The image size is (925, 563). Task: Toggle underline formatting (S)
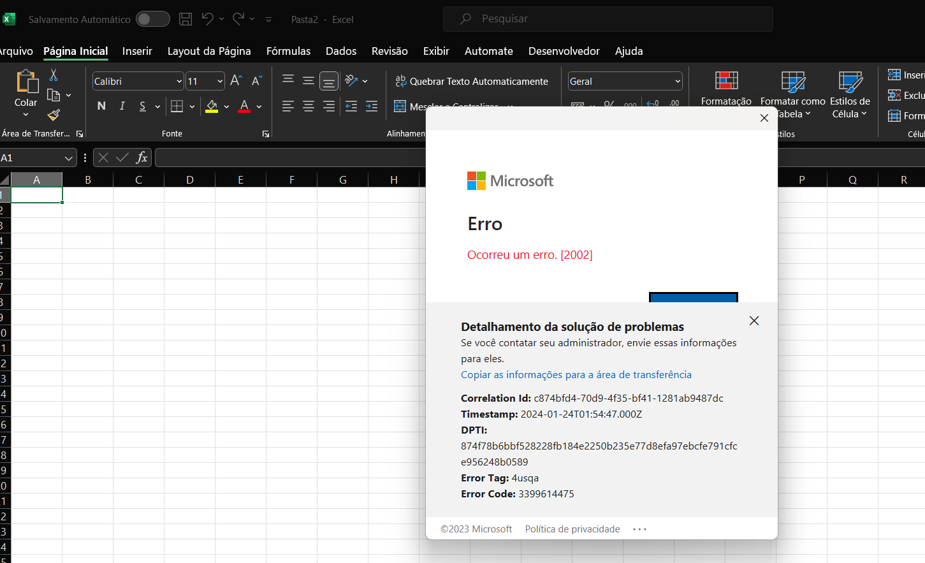pyautogui.click(x=143, y=106)
